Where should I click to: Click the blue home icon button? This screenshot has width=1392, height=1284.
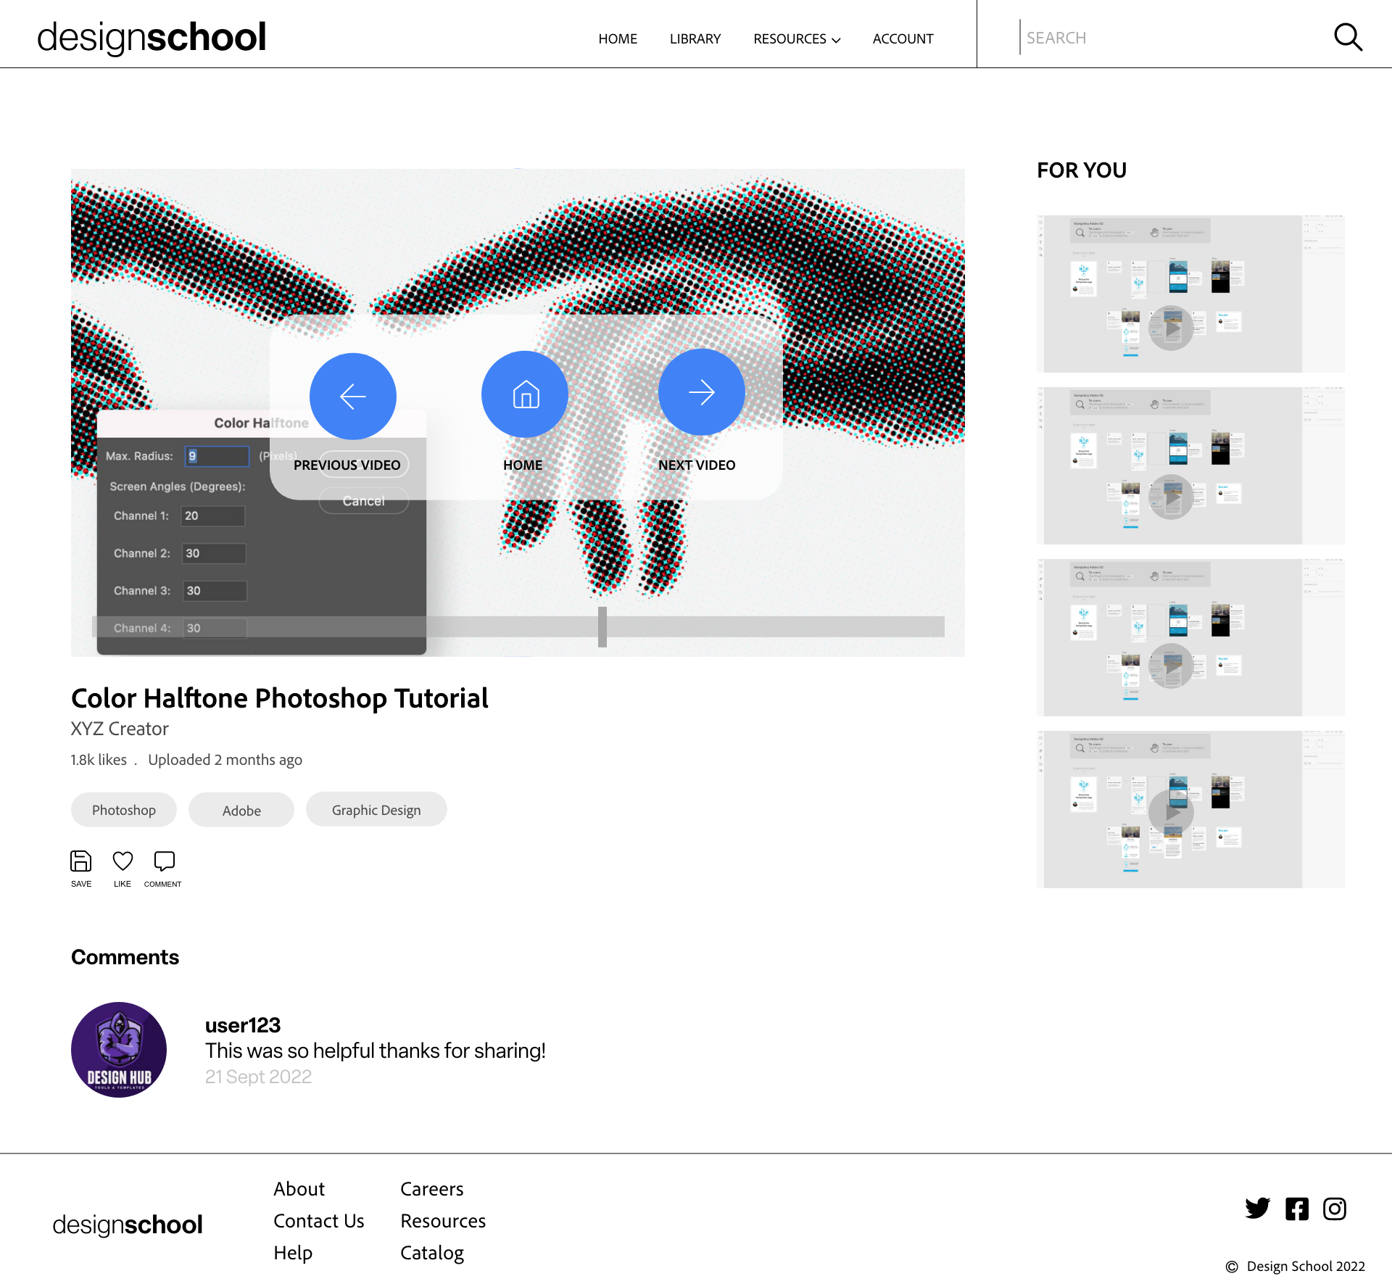(x=525, y=394)
